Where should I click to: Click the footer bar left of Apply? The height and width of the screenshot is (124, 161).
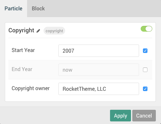[x=55, y=116]
